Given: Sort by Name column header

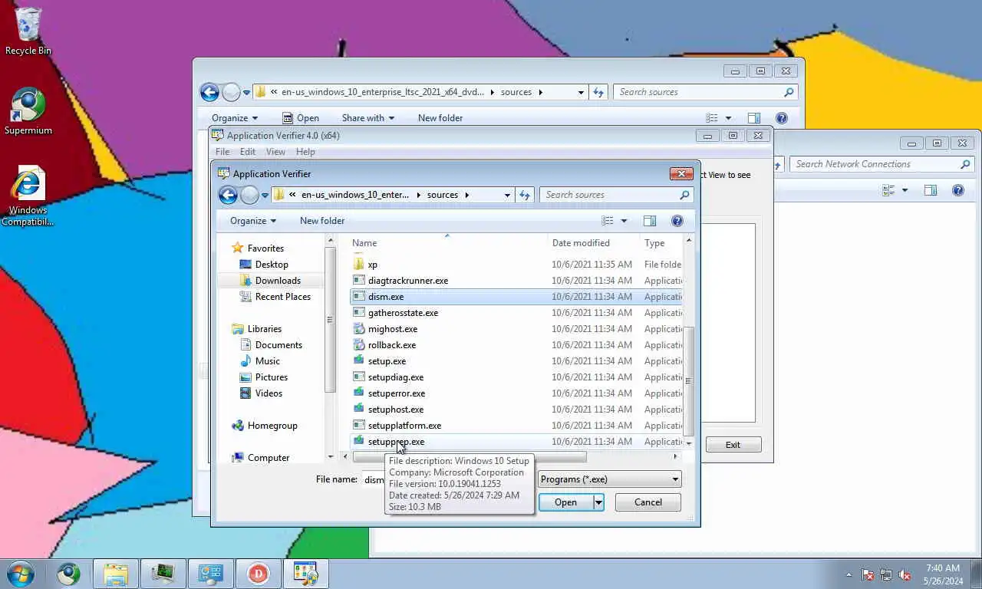Looking at the screenshot, I should [447, 243].
